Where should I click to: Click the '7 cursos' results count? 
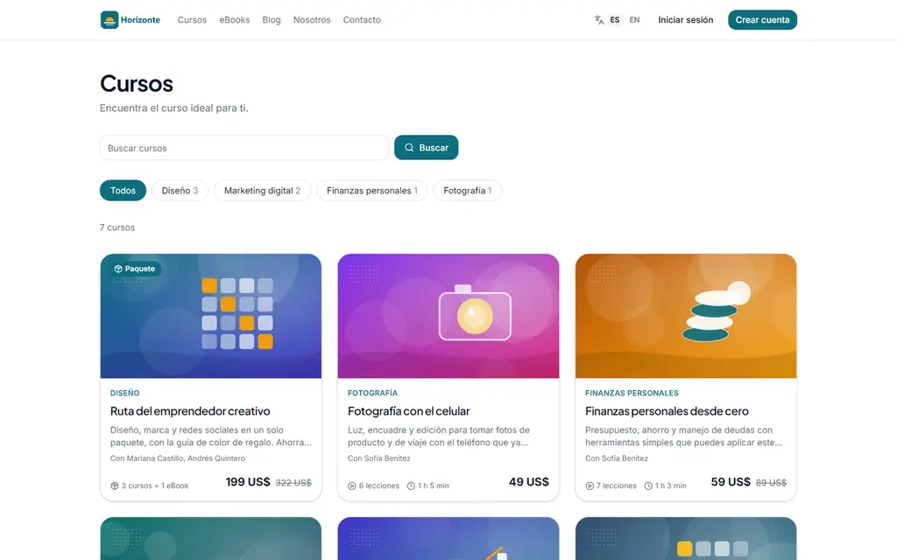[117, 227]
